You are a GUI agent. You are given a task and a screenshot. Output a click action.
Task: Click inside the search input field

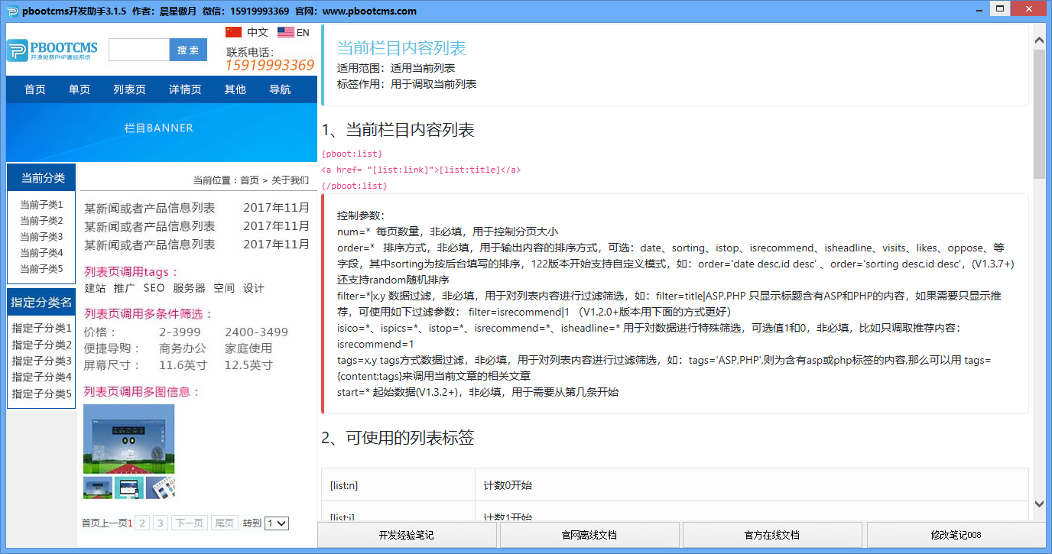[x=138, y=48]
